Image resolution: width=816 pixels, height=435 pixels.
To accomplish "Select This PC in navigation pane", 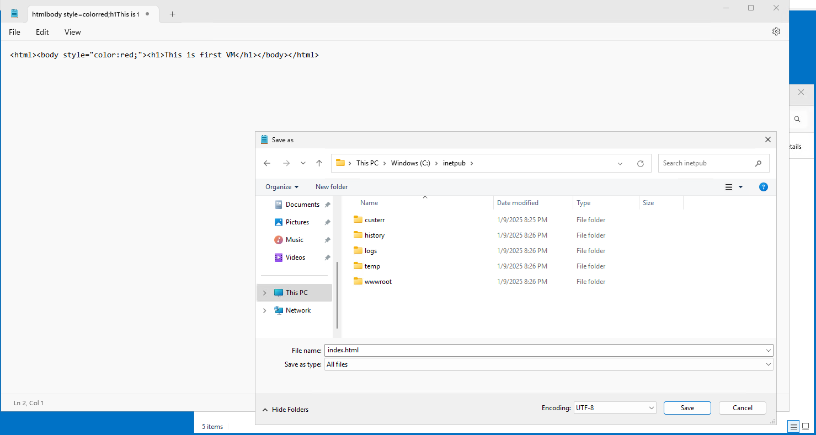I will coord(295,293).
